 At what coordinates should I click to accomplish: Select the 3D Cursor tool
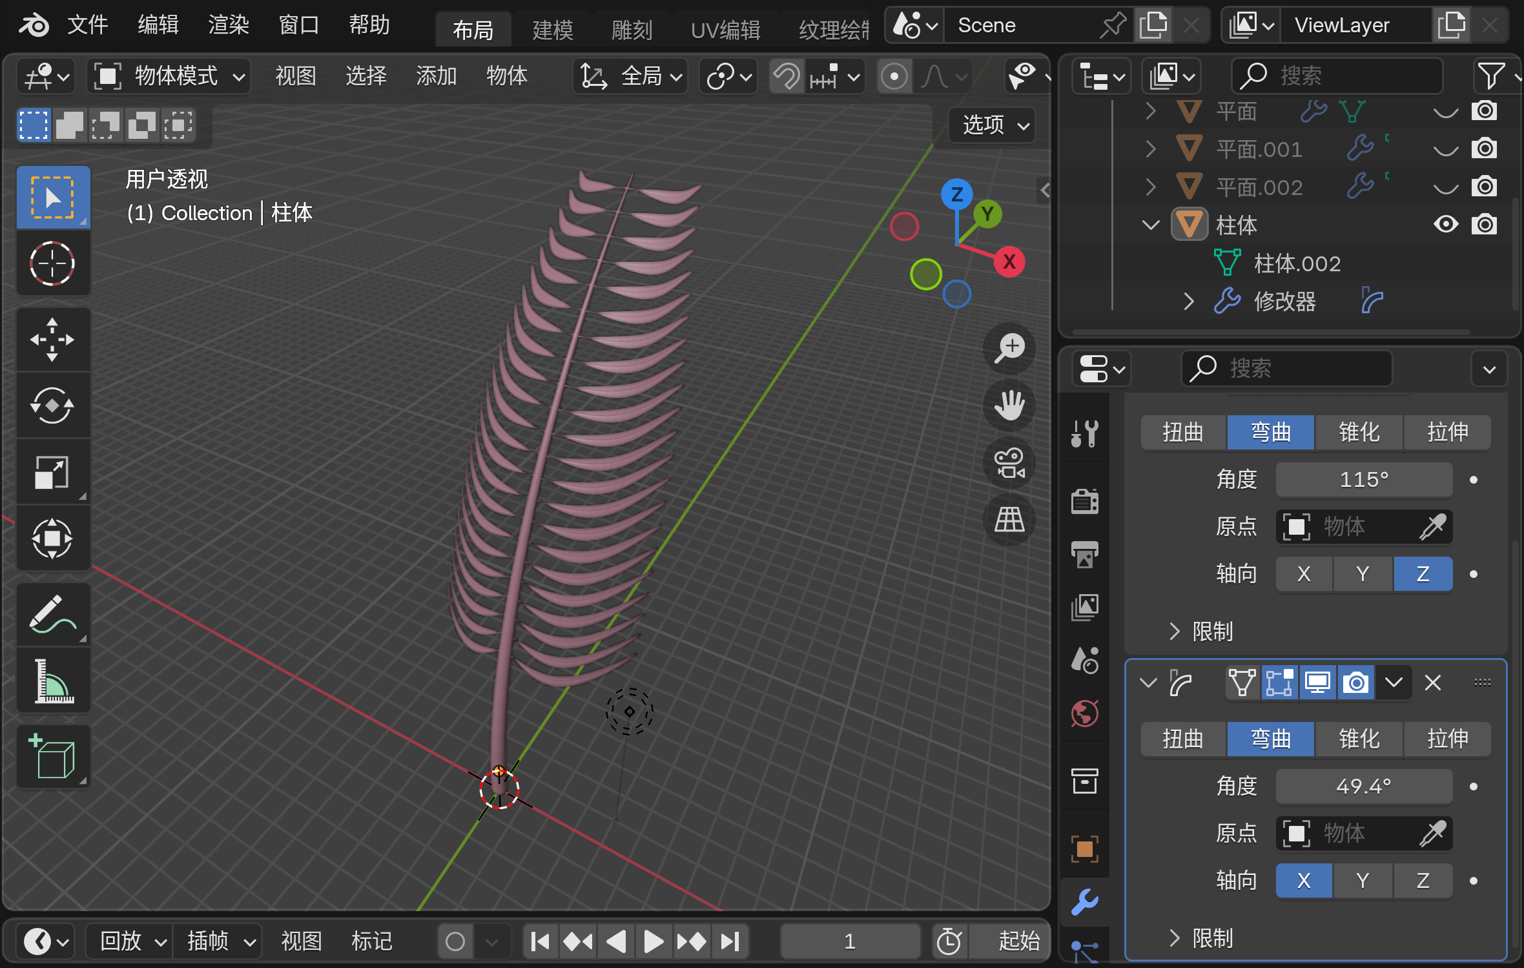(x=52, y=263)
